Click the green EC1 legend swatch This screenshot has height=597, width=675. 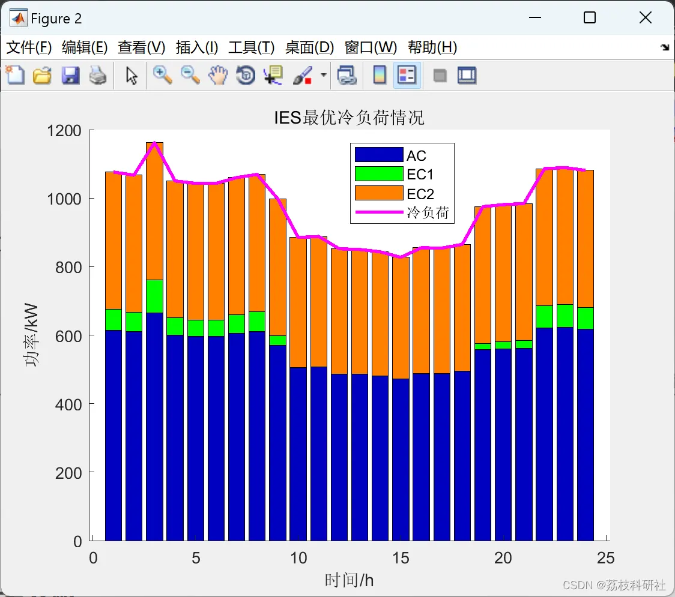click(379, 174)
